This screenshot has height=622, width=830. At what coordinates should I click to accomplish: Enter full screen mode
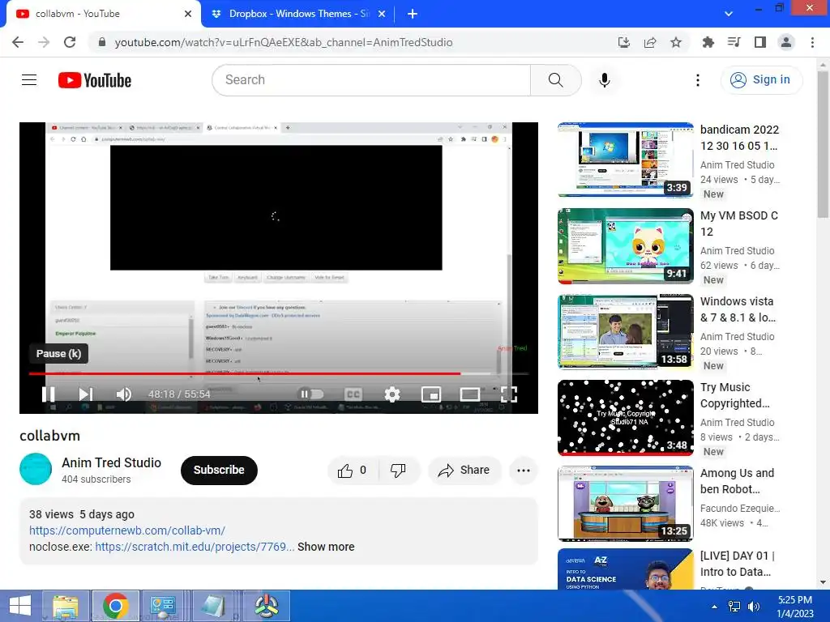tap(509, 394)
